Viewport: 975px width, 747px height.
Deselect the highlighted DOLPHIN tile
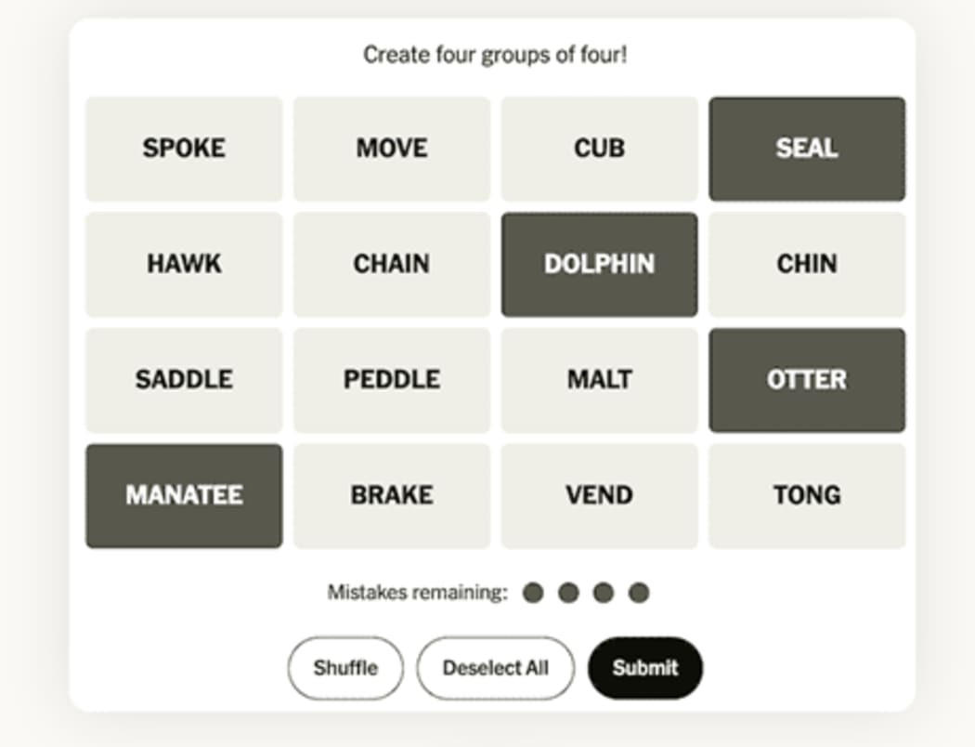click(599, 264)
